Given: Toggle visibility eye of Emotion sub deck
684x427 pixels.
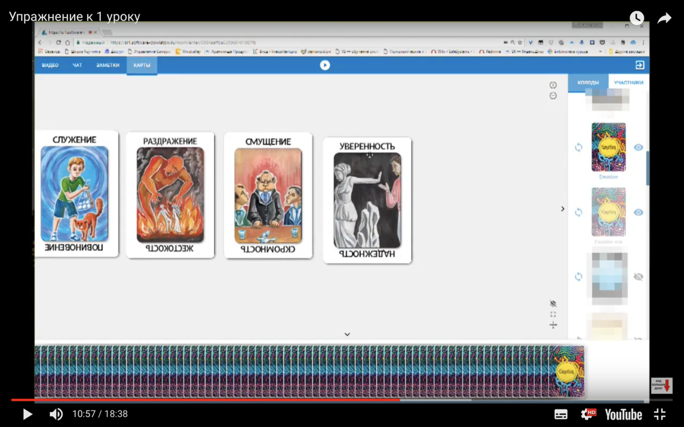Looking at the screenshot, I should (638, 212).
